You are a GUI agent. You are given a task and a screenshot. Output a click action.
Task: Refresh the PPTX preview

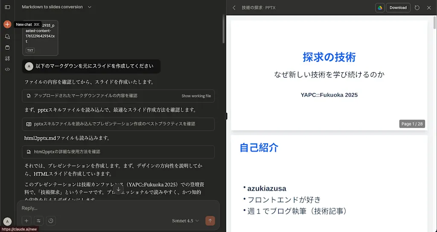417,8
